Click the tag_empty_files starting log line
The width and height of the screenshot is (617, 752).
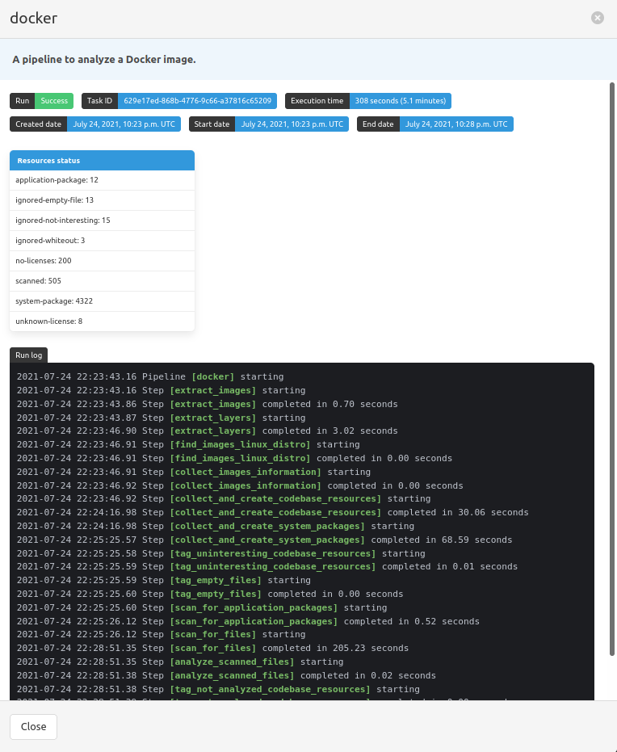[164, 580]
